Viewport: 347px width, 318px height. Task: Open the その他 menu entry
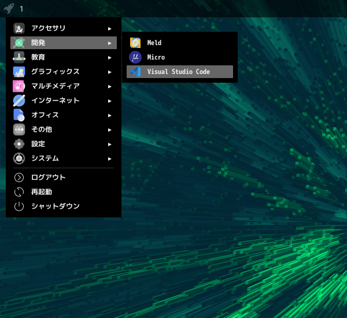(x=64, y=130)
